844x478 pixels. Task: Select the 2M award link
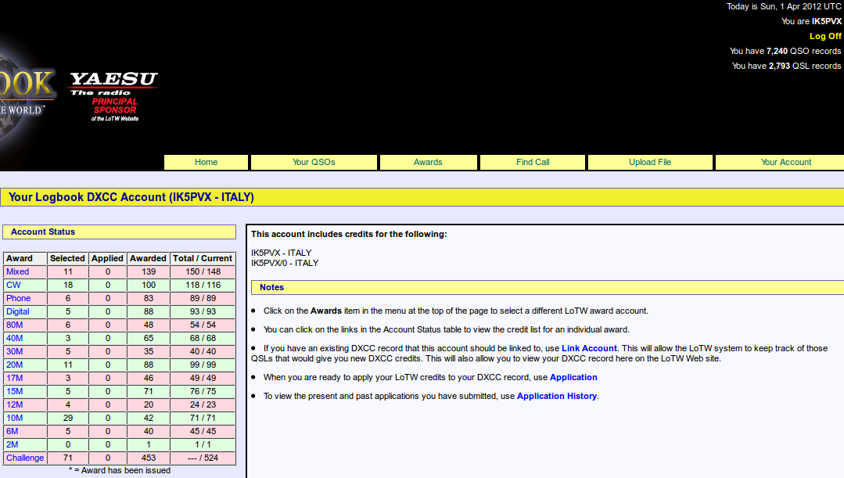tap(13, 444)
